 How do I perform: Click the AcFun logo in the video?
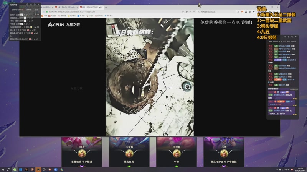click(x=56, y=24)
